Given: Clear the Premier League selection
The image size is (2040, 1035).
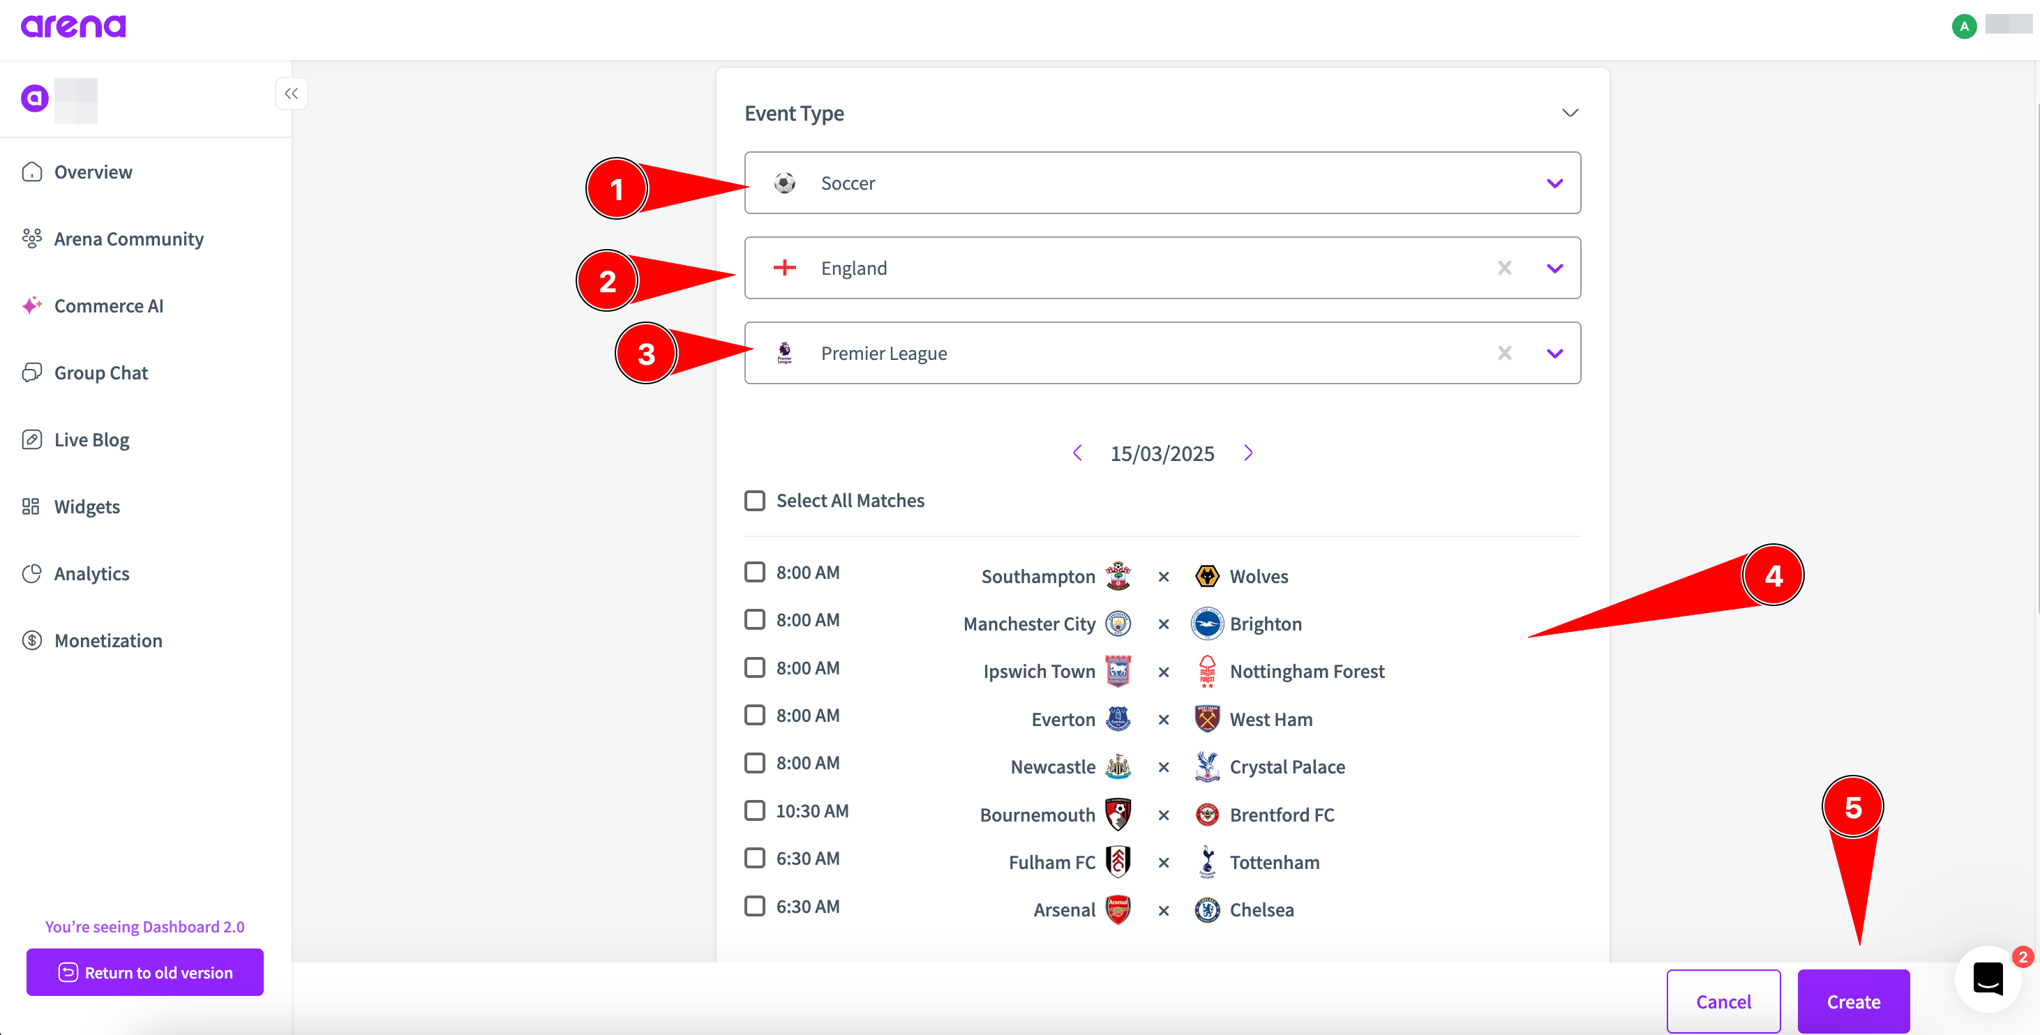Looking at the screenshot, I should (x=1504, y=353).
